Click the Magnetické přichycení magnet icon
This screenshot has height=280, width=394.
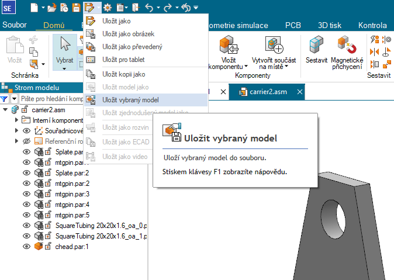pyautogui.click(x=347, y=44)
